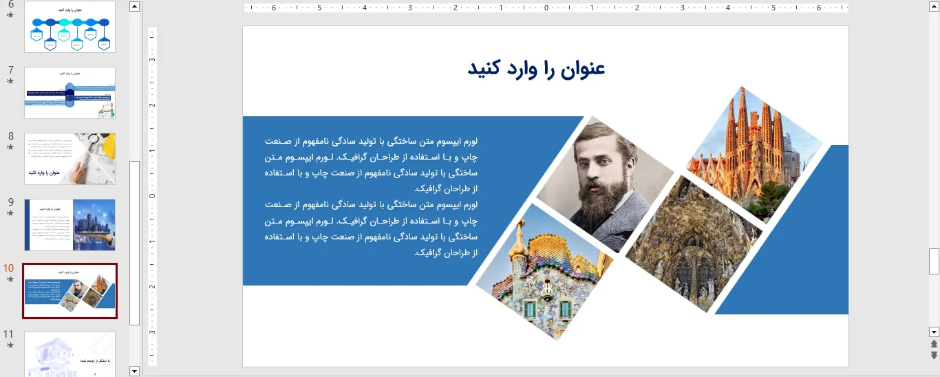Click the animation star icon beside slide 10
Screen dimensions: 940x377
pos(10,279)
